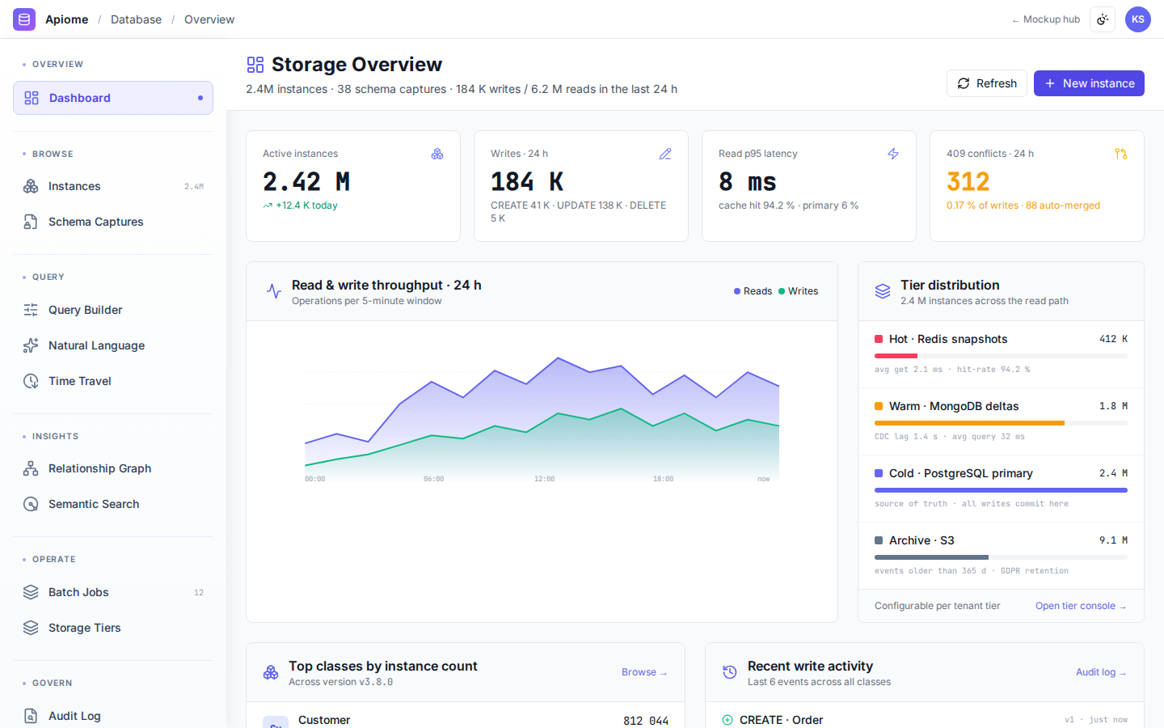
Task: Open the Audit log link in Recent activity
Action: click(1101, 672)
